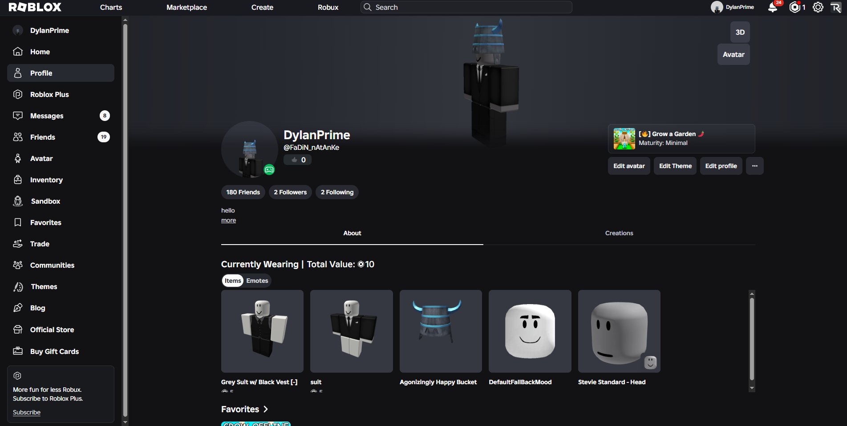This screenshot has width=847, height=426.
Task: Open Official Store in sidebar
Action: tap(61, 330)
